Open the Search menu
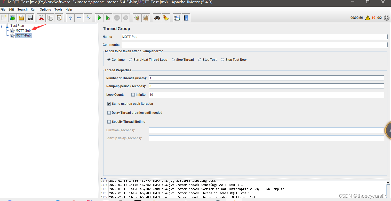Screen dimensions: 391x201 point(22,10)
